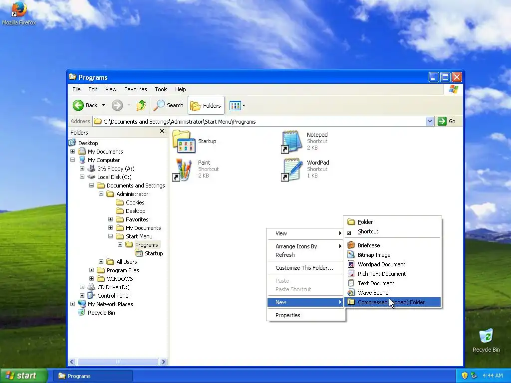
Task: Open the Edit menu
Action: click(x=92, y=89)
